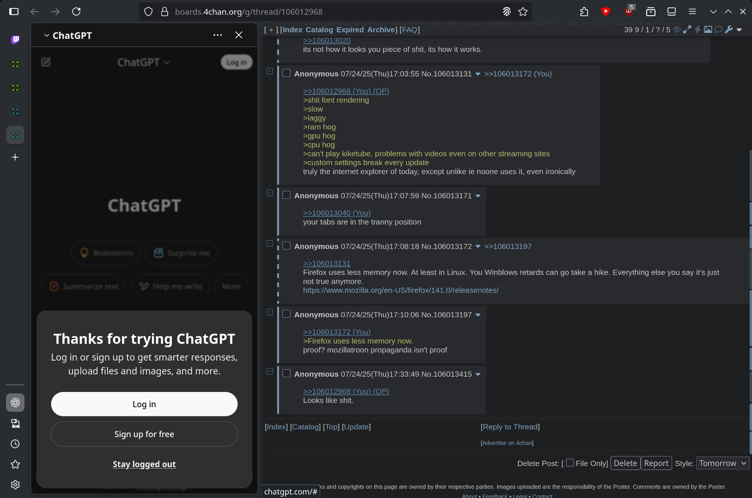Viewport: 752px width, 498px height.
Task: Open the tab overview toolbar icon
Action: (x=672, y=12)
